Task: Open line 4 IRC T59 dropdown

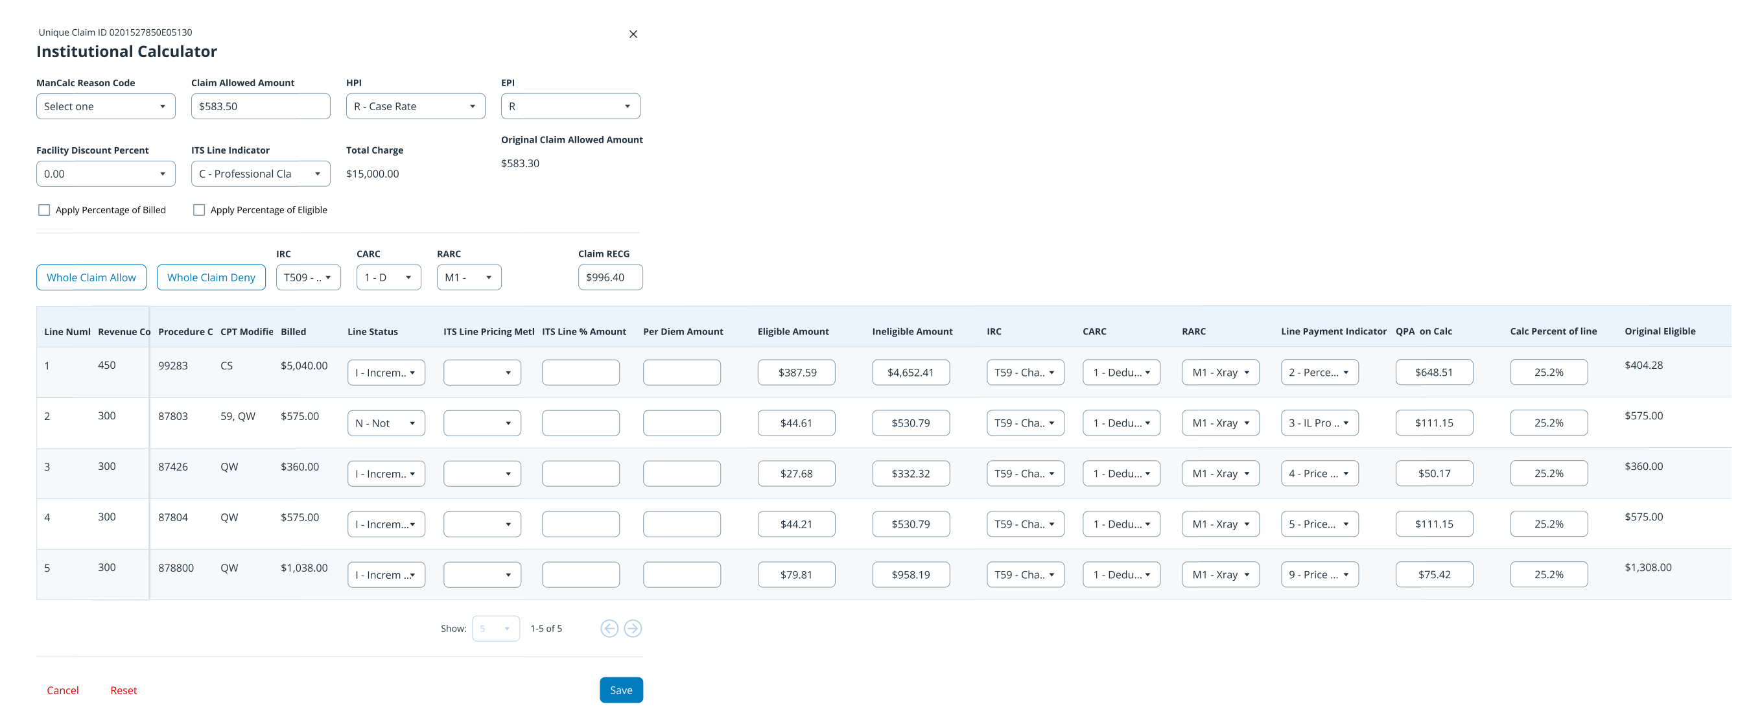Action: pos(1026,524)
